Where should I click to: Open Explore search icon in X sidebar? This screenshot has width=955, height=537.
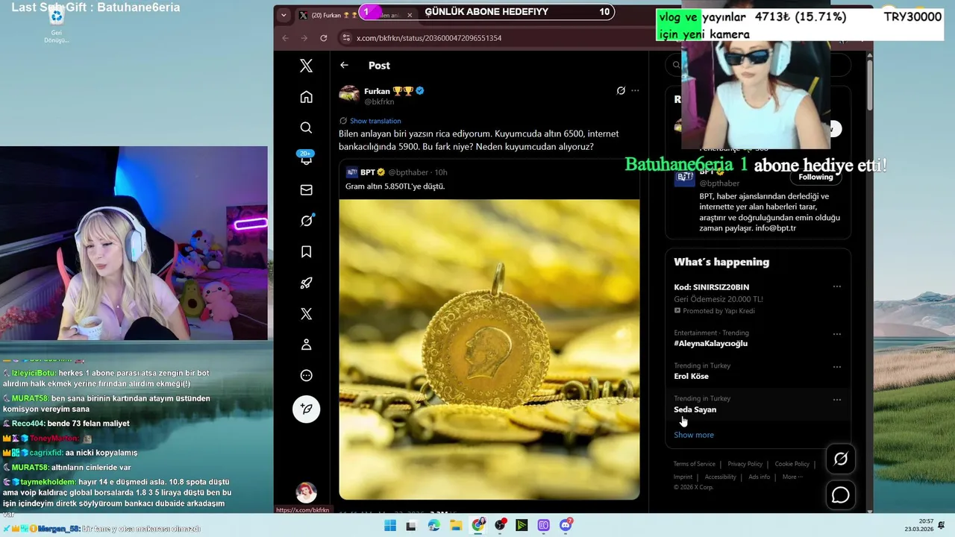tap(306, 128)
